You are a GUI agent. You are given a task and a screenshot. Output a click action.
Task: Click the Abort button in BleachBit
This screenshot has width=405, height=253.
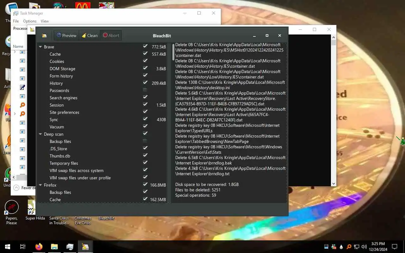[x=111, y=35]
